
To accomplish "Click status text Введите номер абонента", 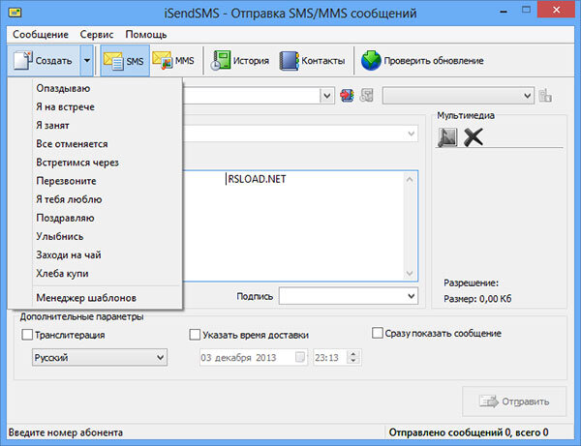I will point(66,432).
